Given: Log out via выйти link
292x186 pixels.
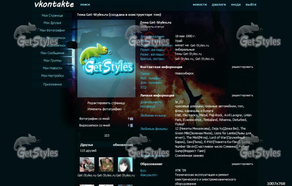Looking at the screenshot, I should pos(251,5).
